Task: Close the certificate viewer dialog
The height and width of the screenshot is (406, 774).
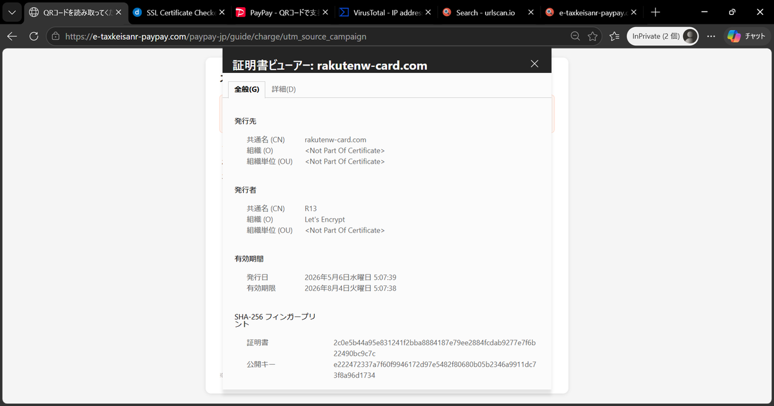Action: (534, 63)
